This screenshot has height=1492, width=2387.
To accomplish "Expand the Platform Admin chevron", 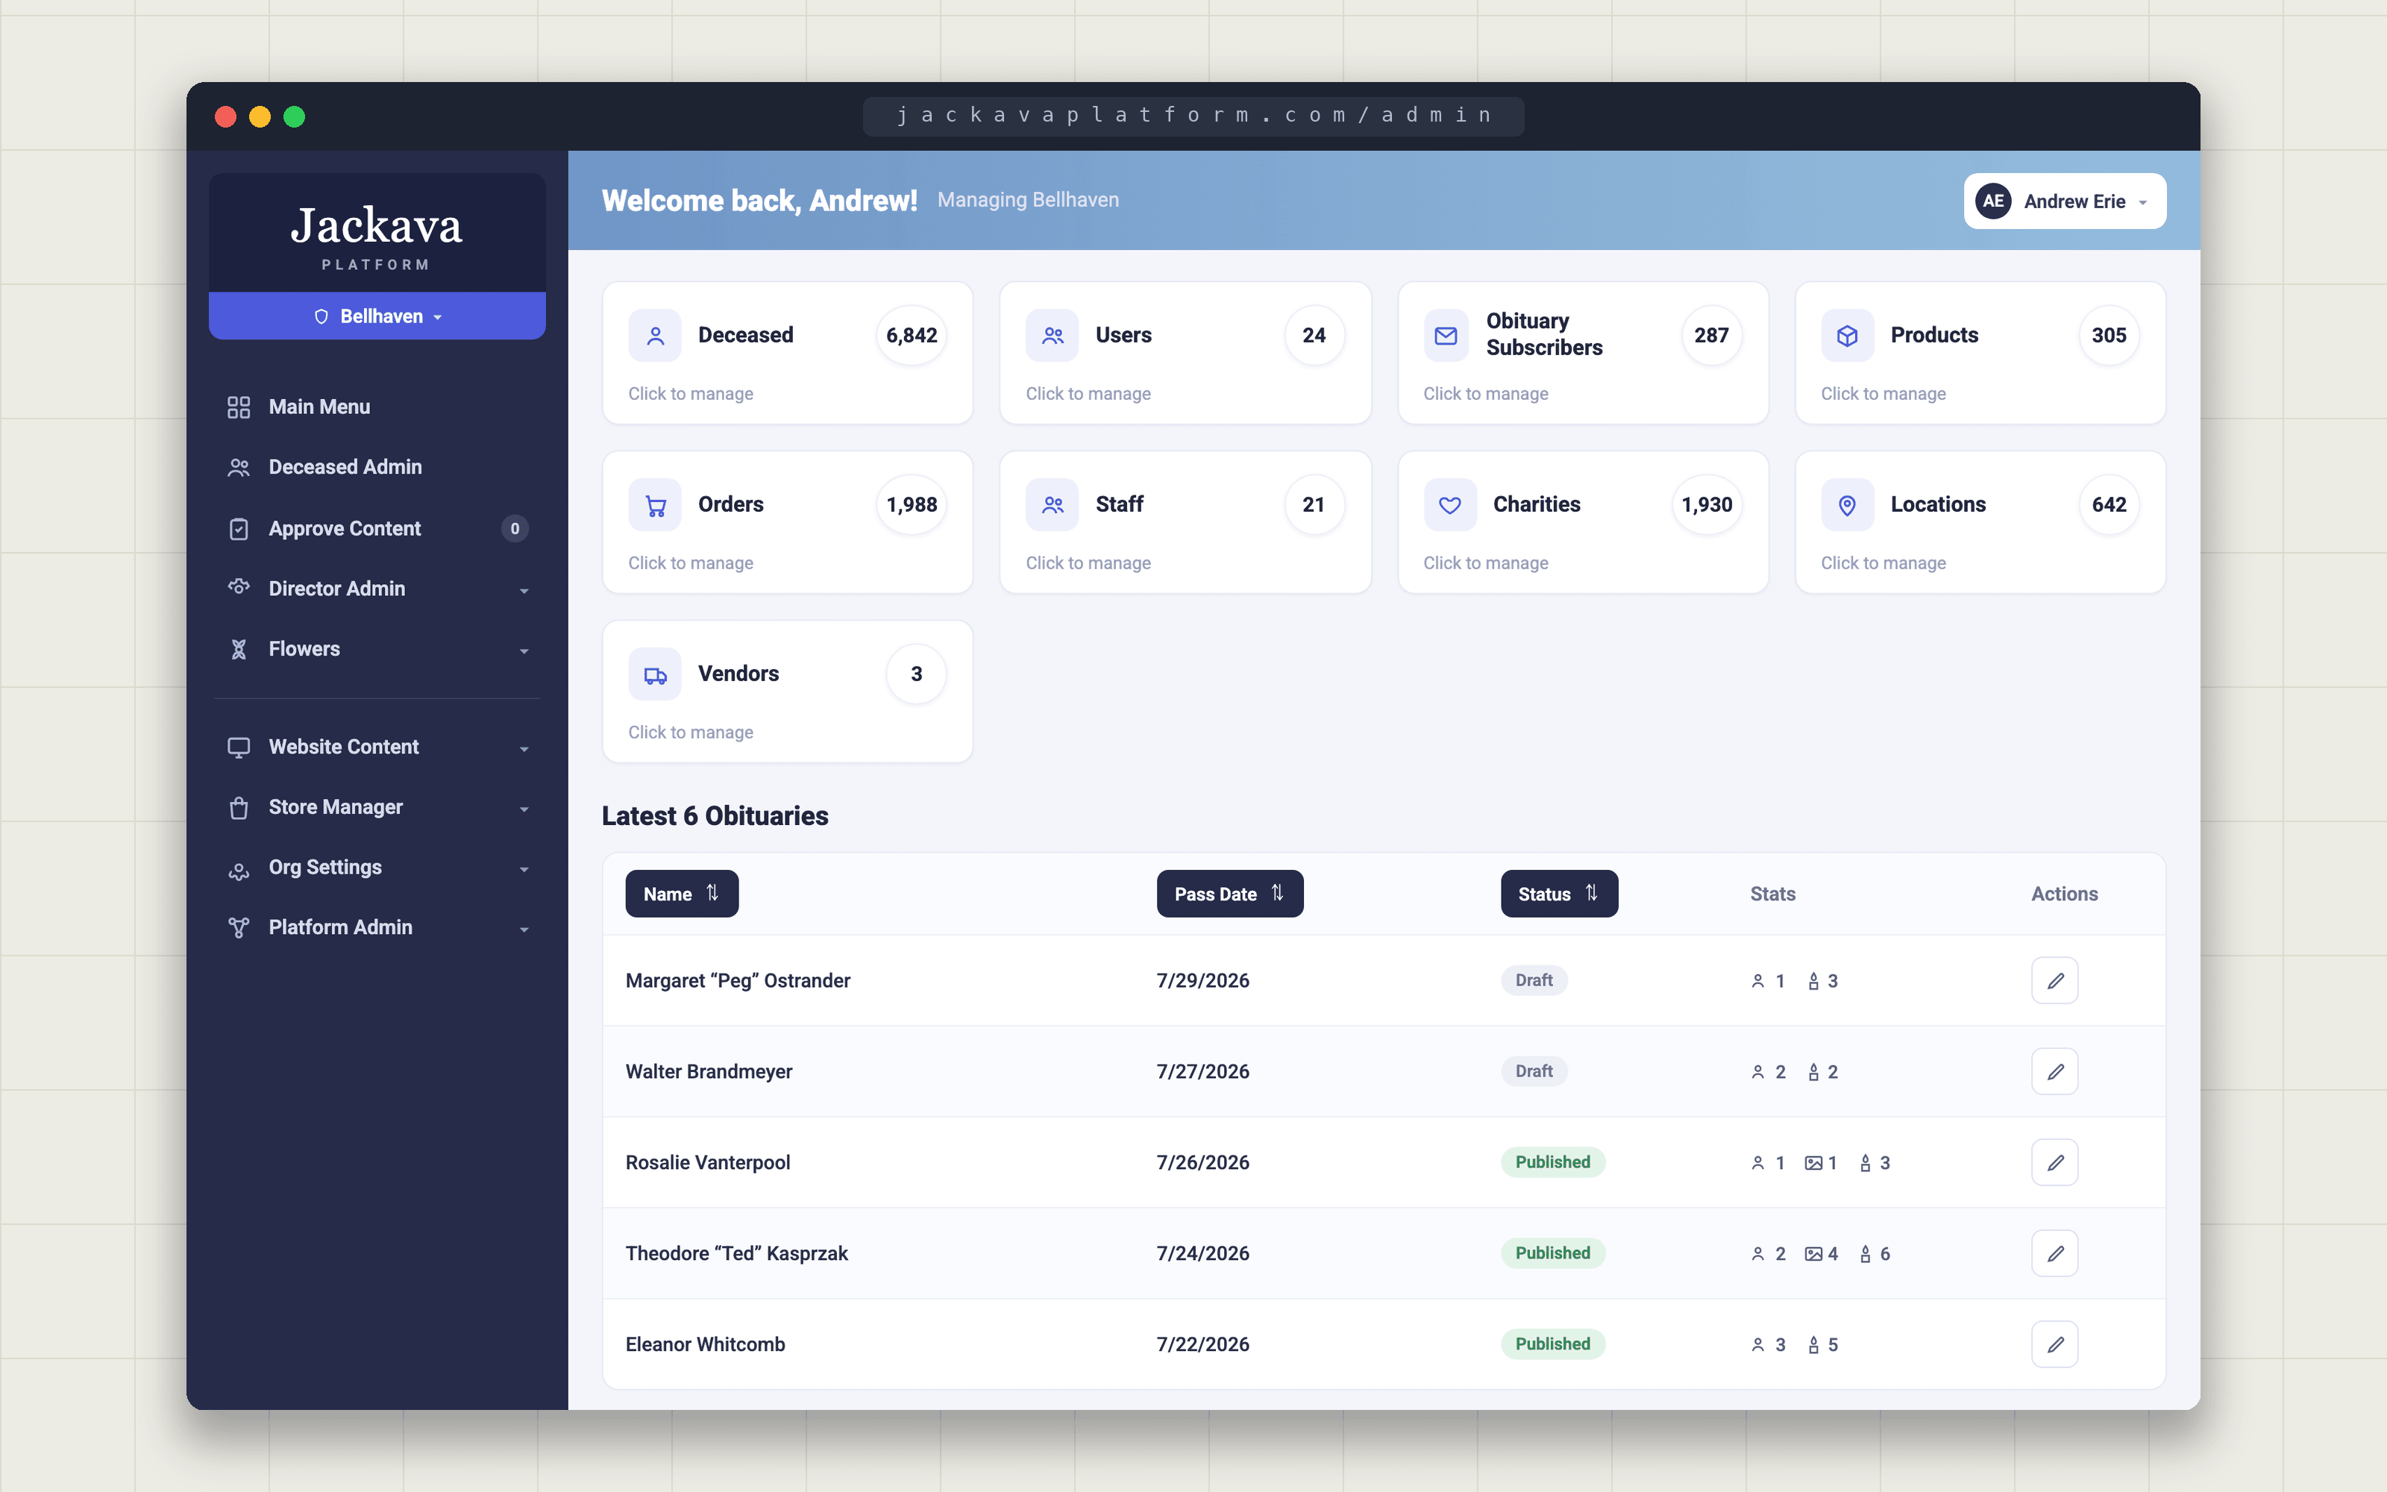I will (x=524, y=930).
